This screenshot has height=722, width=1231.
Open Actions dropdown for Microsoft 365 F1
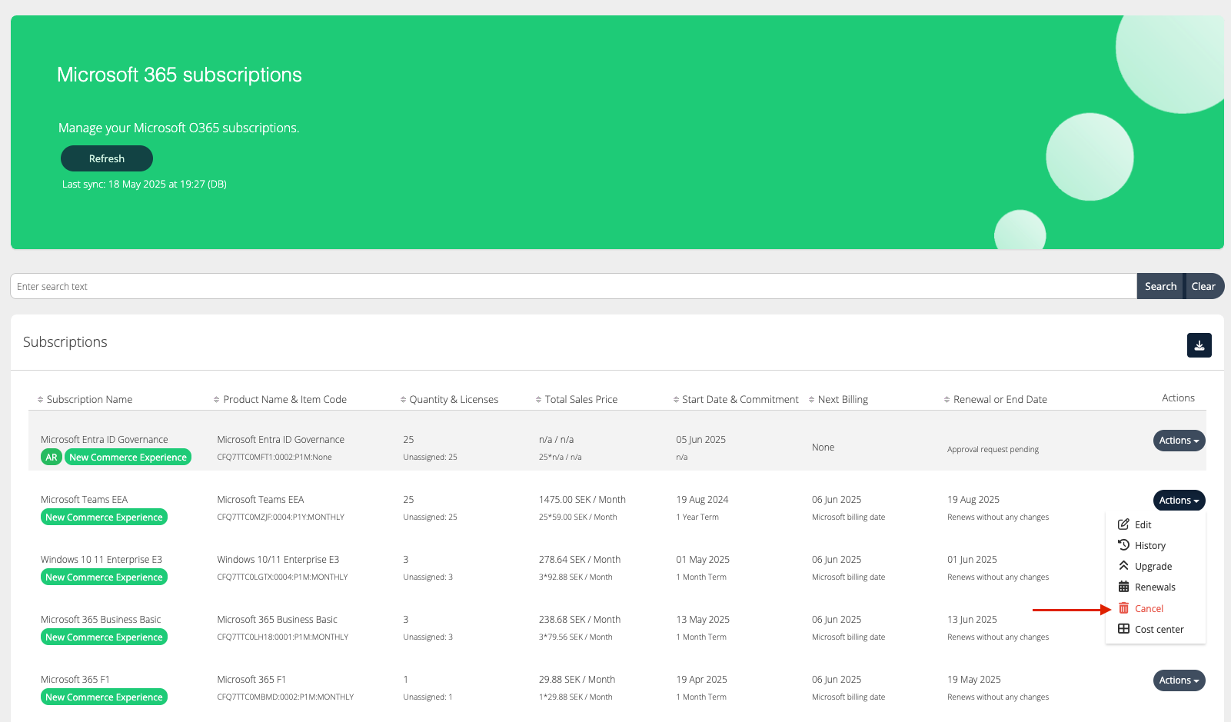[x=1179, y=680]
